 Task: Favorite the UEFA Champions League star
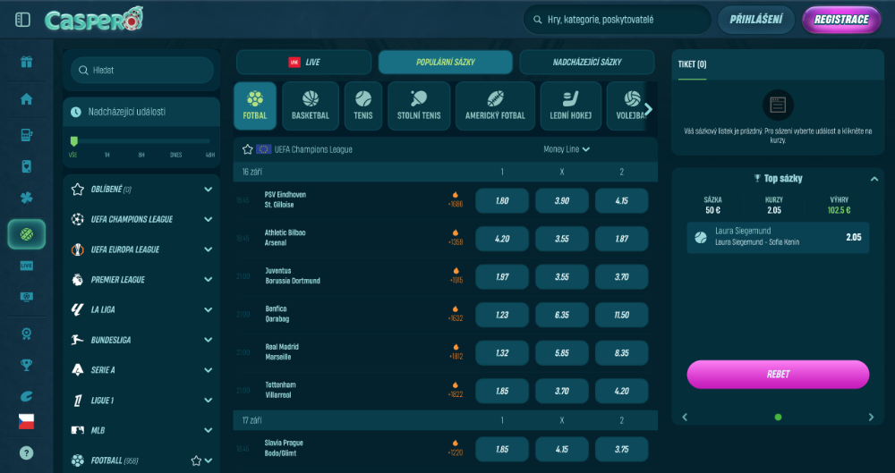pos(247,149)
